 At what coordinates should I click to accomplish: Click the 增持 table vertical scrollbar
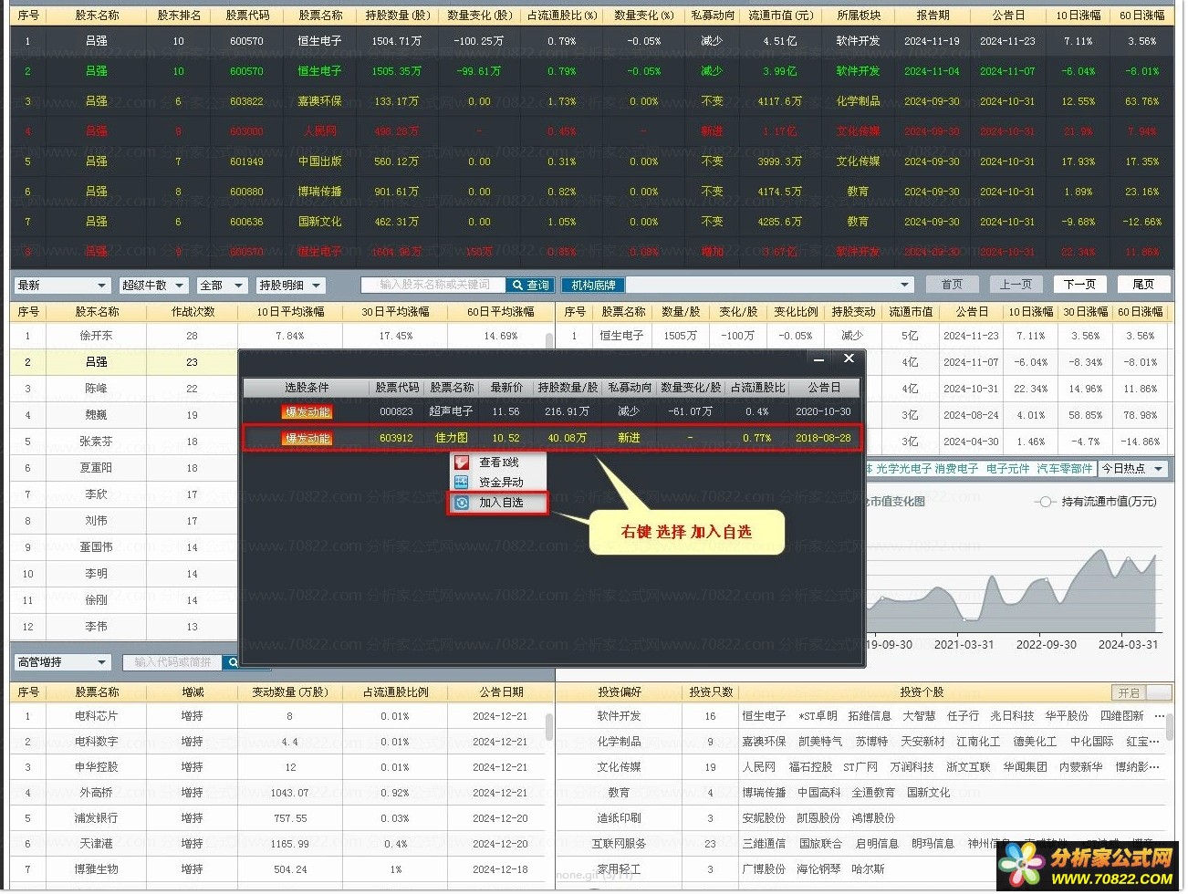click(548, 727)
